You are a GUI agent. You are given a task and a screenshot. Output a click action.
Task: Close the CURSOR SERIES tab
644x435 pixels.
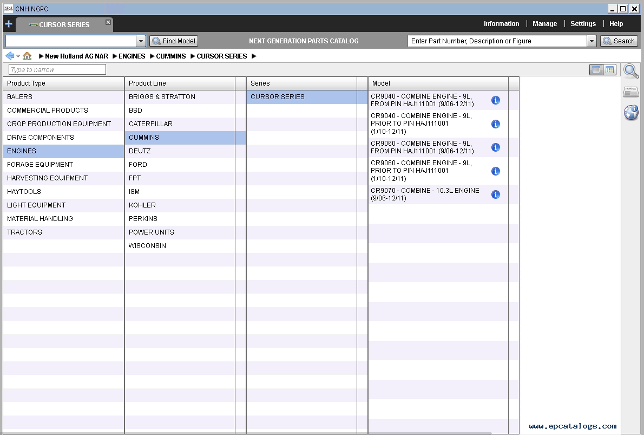coord(108,22)
